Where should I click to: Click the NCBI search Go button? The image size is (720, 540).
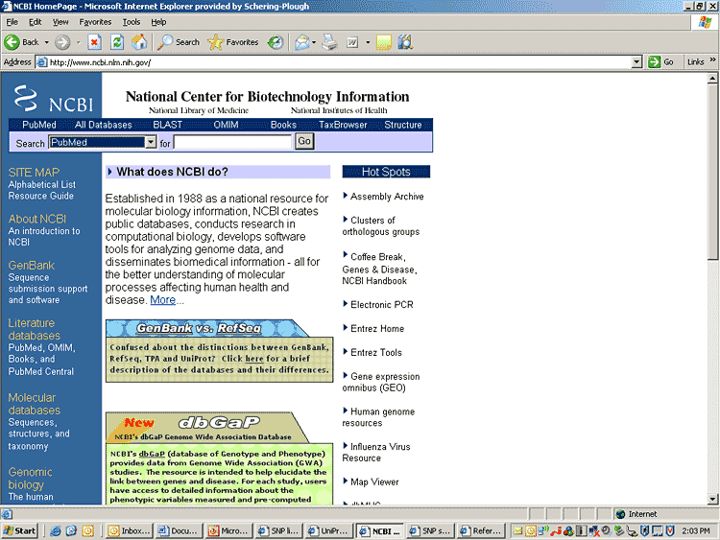[304, 141]
